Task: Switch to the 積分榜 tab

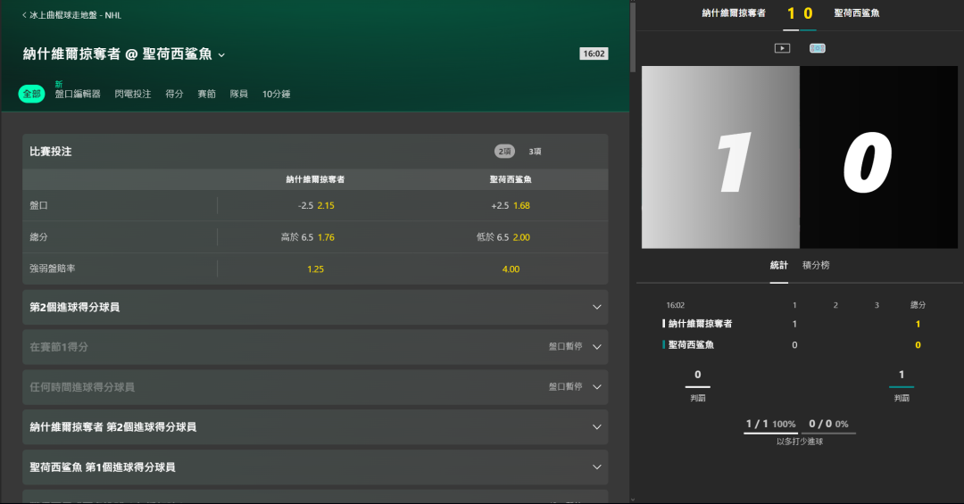Action: 816,265
